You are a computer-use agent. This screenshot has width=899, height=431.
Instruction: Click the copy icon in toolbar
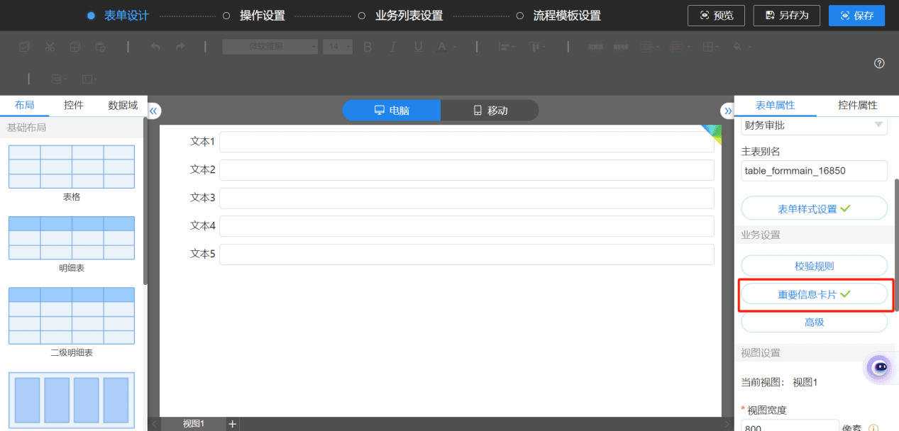(75, 47)
